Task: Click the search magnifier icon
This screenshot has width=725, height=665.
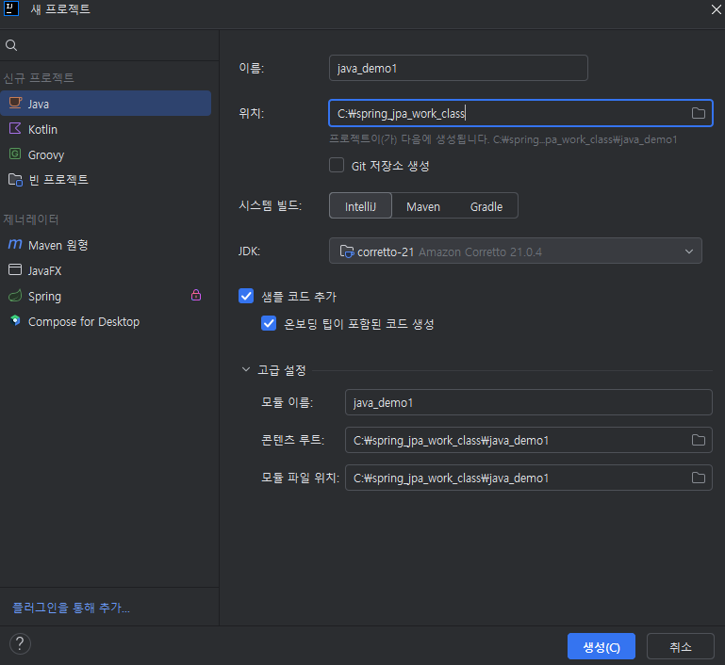Action: tap(11, 45)
